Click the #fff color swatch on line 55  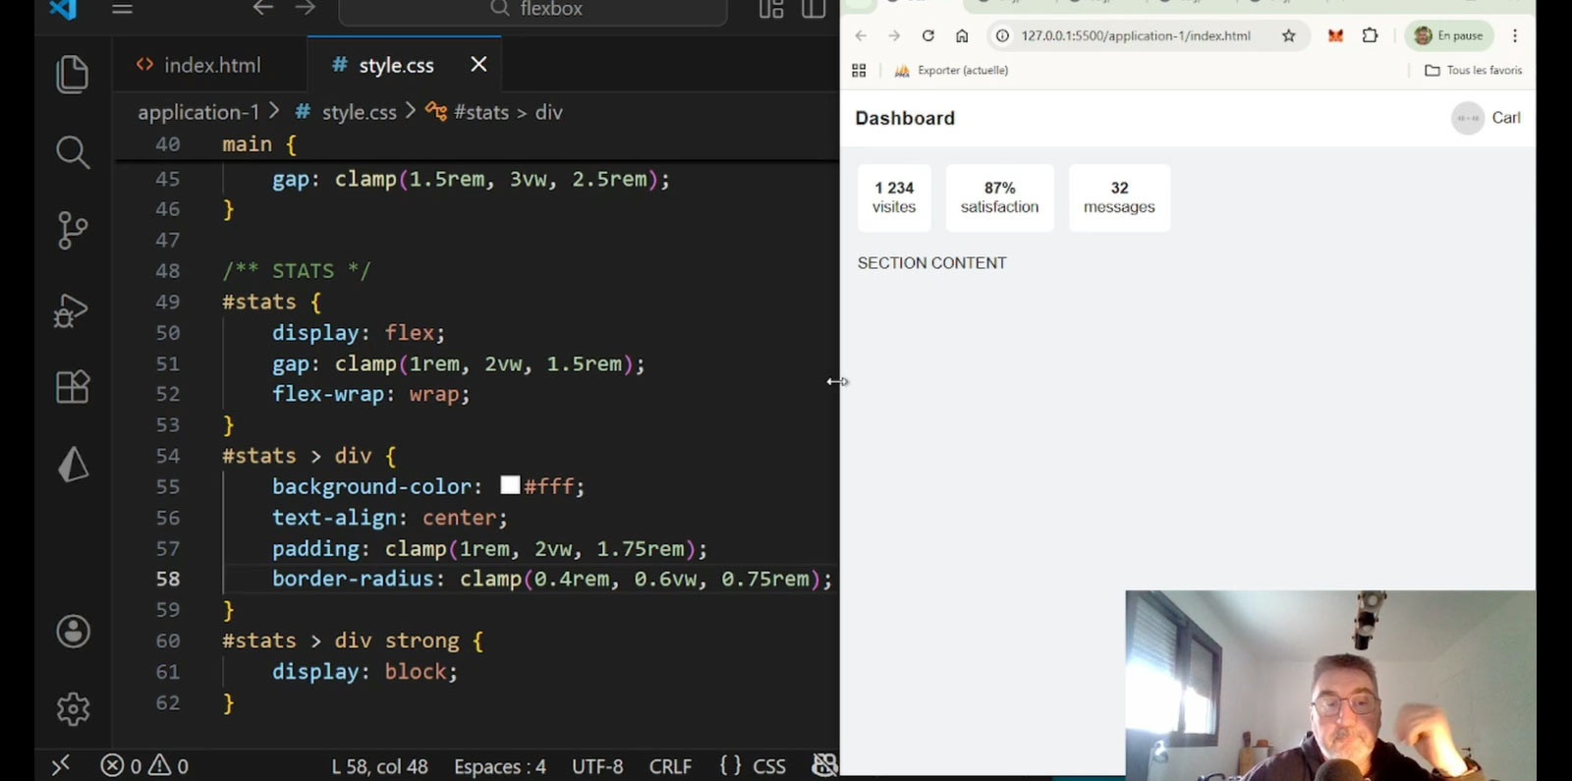510,485
